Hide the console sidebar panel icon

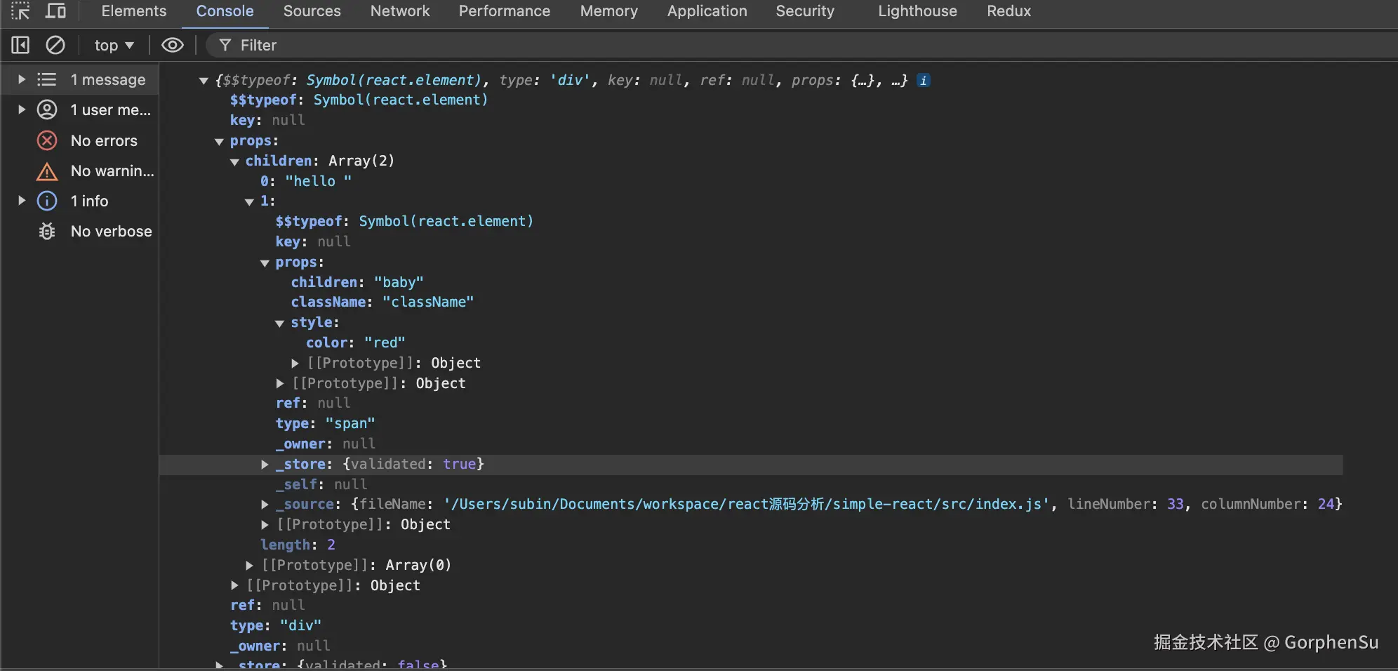click(20, 45)
